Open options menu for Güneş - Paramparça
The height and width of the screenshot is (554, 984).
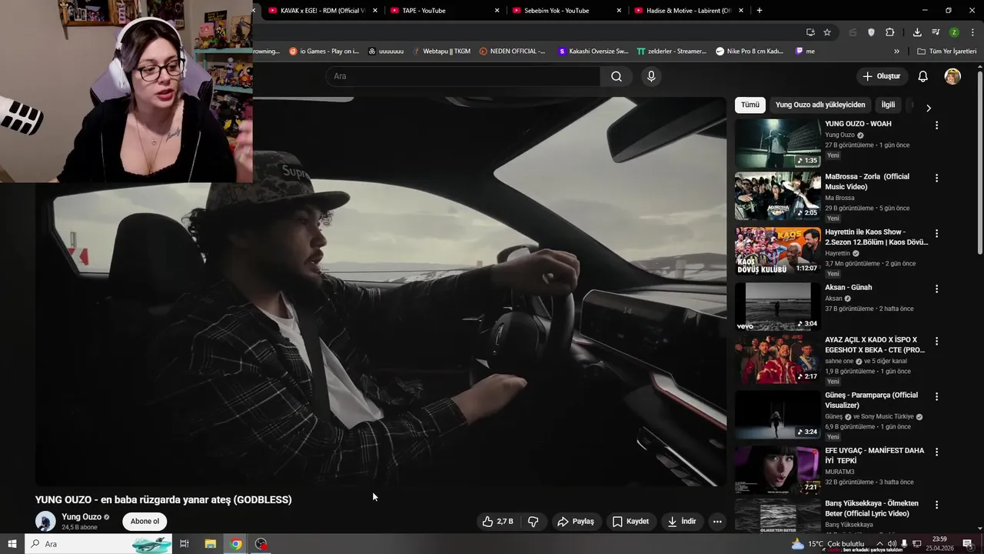pyautogui.click(x=936, y=396)
